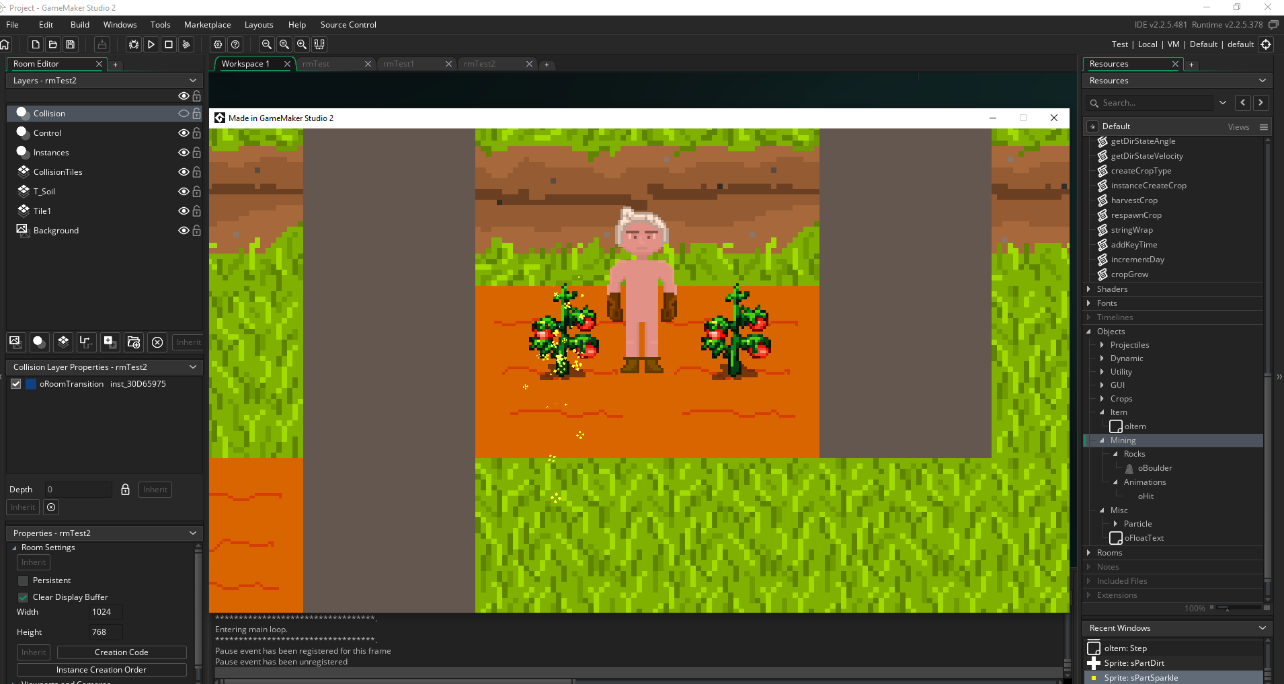Collapse the Mining group under Objects
1284x684 pixels.
tap(1102, 441)
